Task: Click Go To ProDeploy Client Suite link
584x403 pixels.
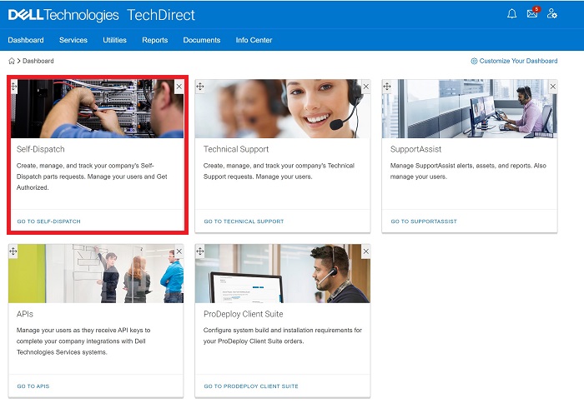Action: [251, 386]
